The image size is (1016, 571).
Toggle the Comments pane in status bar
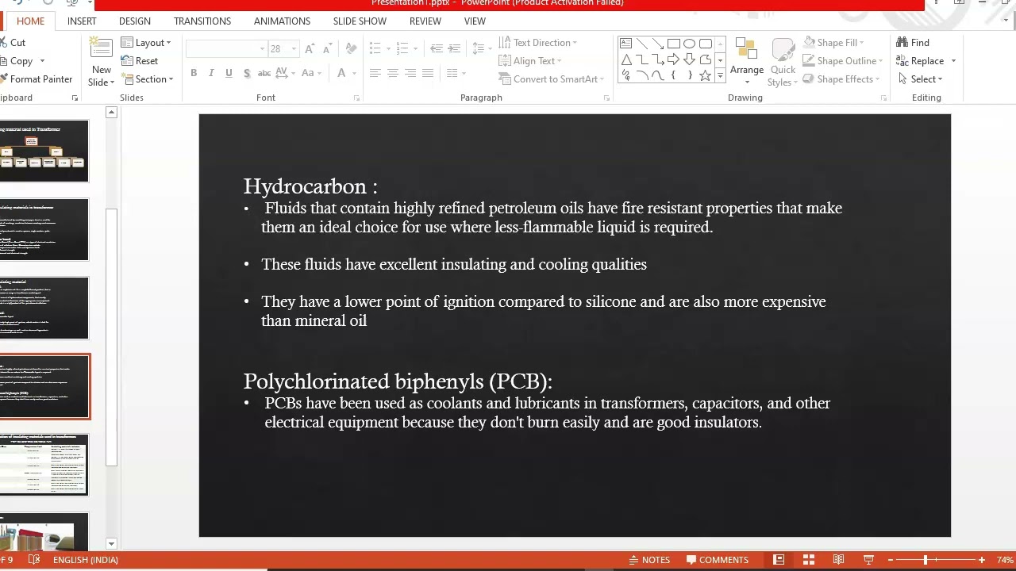tap(718, 560)
